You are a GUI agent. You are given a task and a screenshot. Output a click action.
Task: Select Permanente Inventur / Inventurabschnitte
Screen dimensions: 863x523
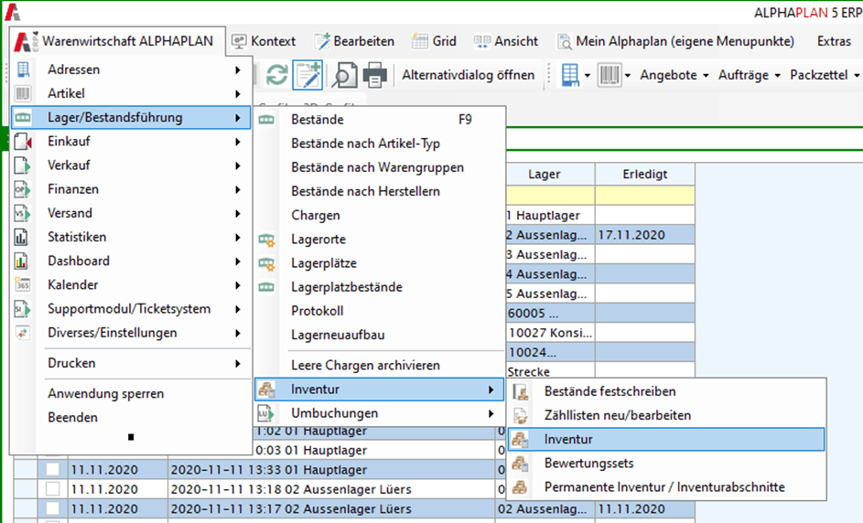coord(666,487)
